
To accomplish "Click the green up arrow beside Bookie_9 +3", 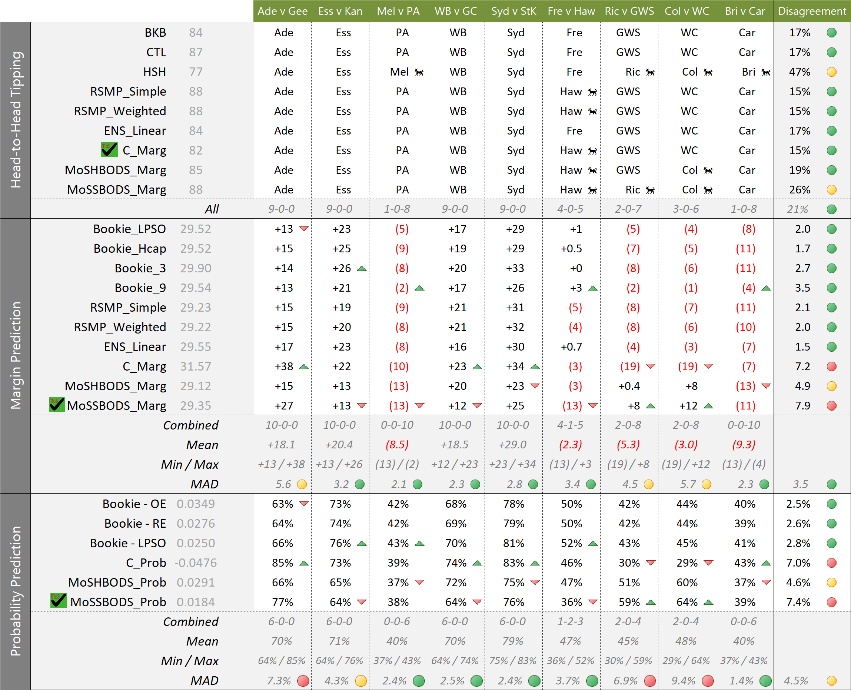I will [x=593, y=288].
